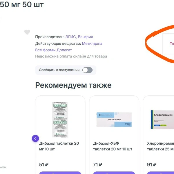
Task: Select the price 51 ₽
Action: click(44, 164)
